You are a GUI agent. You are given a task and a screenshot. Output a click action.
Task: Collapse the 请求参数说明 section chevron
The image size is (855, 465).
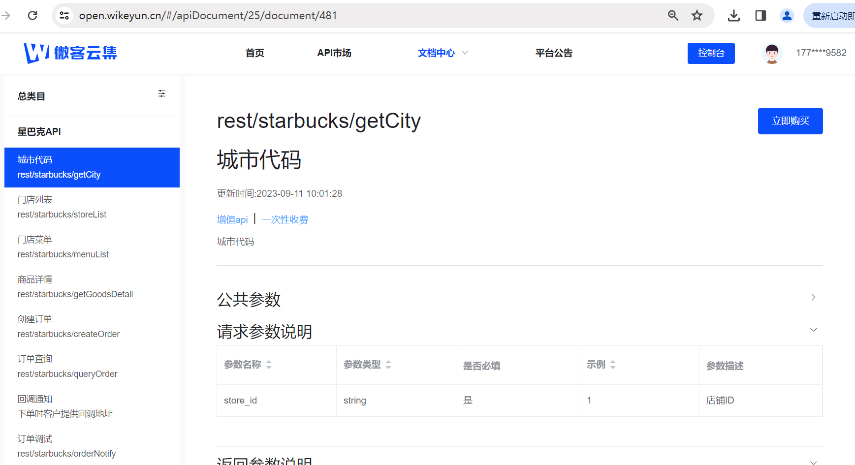click(813, 330)
